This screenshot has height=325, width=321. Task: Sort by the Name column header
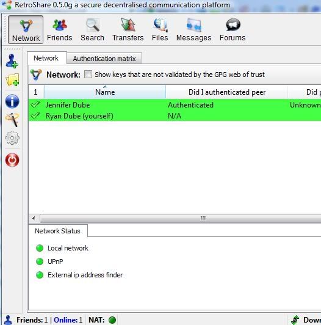(105, 92)
